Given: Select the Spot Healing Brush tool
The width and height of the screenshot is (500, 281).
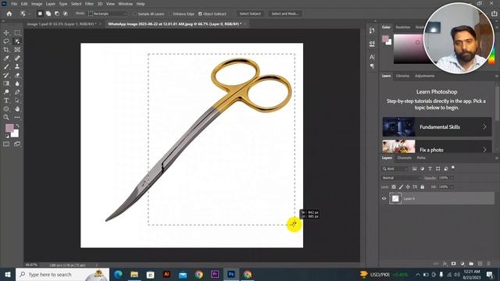Looking at the screenshot, I should (17, 58).
